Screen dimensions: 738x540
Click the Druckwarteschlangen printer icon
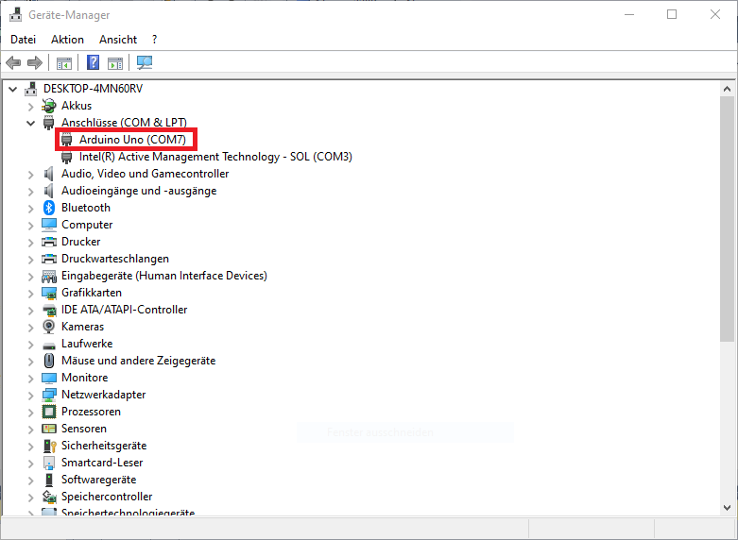pos(49,259)
